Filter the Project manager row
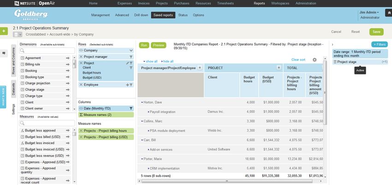The image size is (392, 185). tap(131, 57)
